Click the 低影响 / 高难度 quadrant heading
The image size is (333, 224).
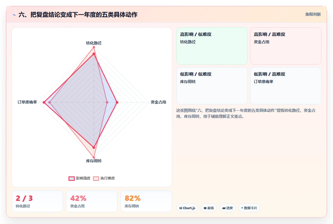click(269, 74)
